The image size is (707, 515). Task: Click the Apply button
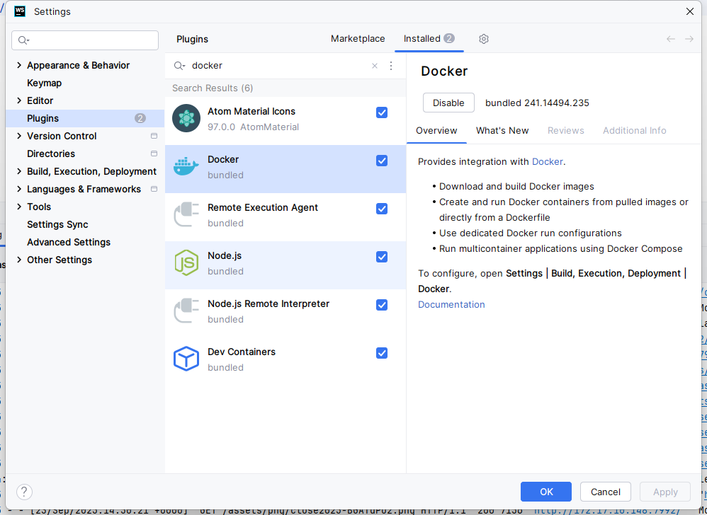pos(665,492)
